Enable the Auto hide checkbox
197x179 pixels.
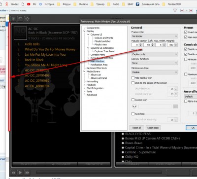133,114
